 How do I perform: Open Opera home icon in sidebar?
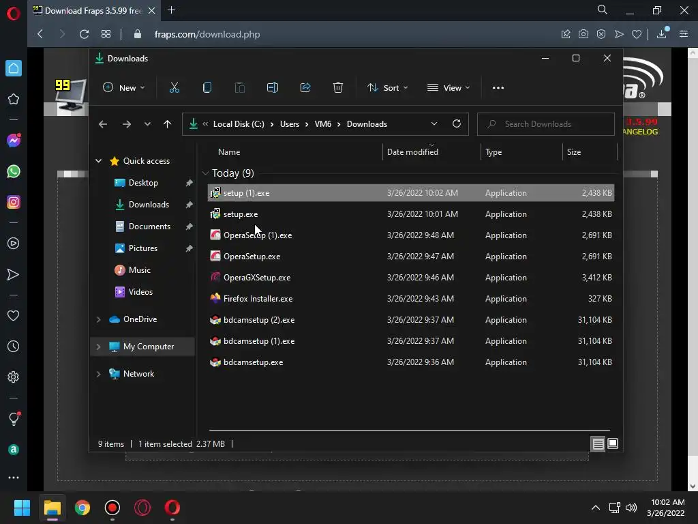[x=14, y=68]
